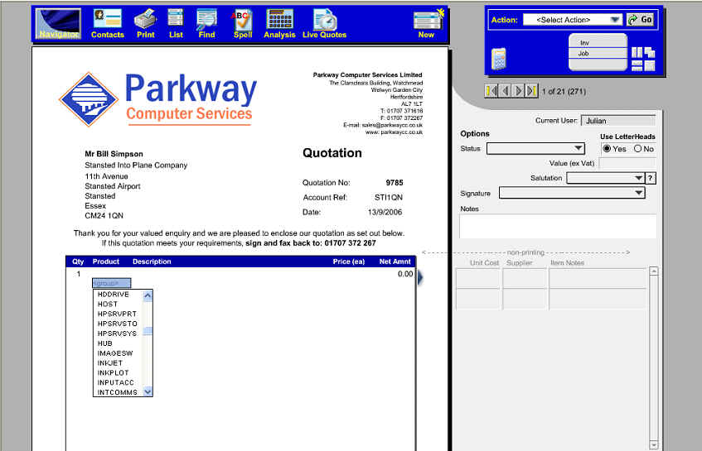This screenshot has height=451, width=702.
Task: Select Yes for Use LetterHeads
Action: tap(607, 149)
